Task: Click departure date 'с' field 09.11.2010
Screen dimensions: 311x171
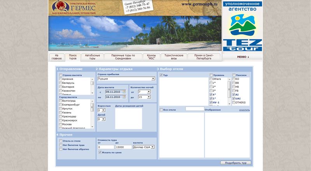Action: pyautogui.click(x=115, y=92)
